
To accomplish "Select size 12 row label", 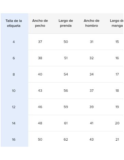I will coord(14,107).
